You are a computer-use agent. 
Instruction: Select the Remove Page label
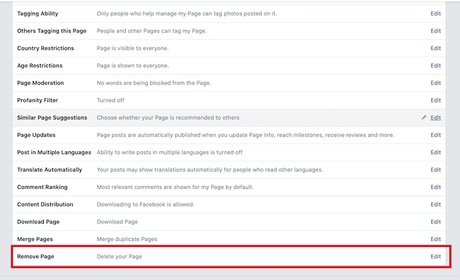click(35, 256)
